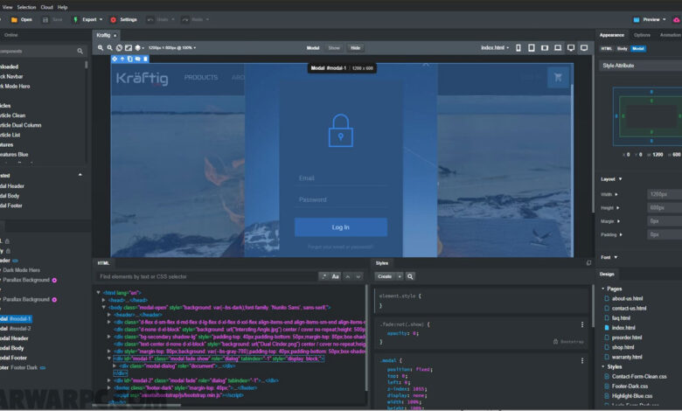Open the Help menu
The height and width of the screenshot is (411, 682).
pyautogui.click(x=62, y=7)
